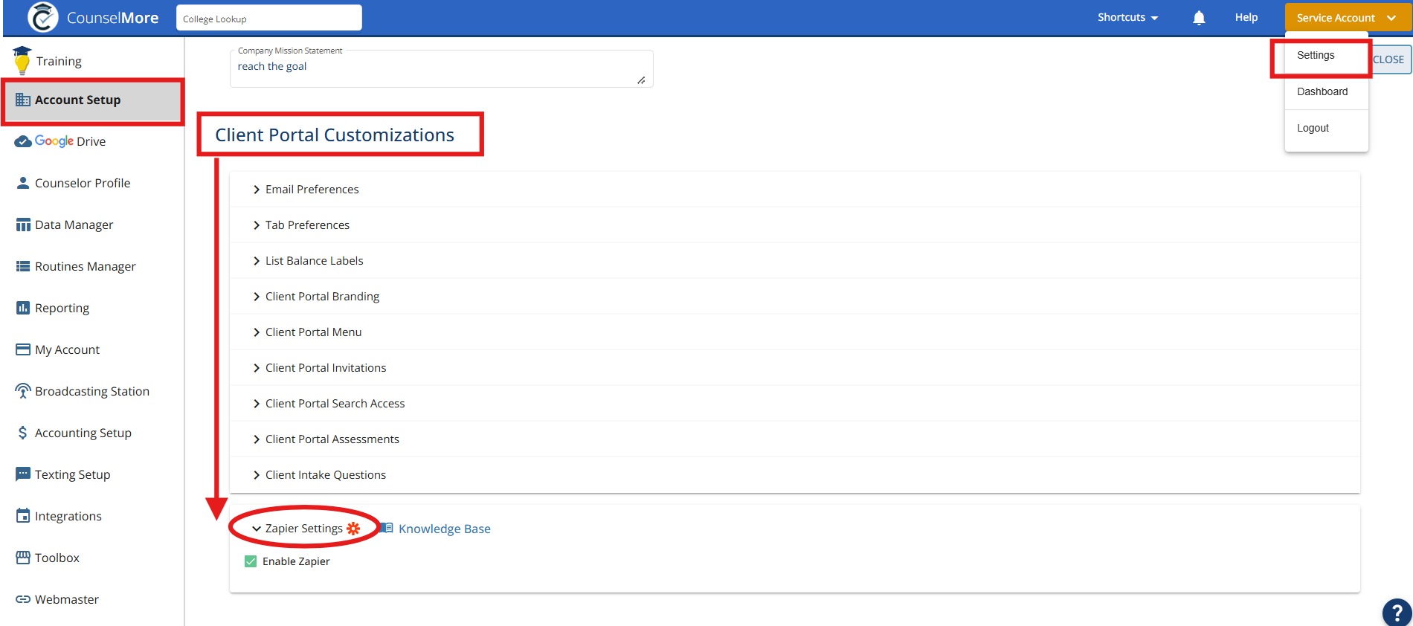Click the Broadcasting Station antenna icon
This screenshot has width=1413, height=626.
point(23,391)
